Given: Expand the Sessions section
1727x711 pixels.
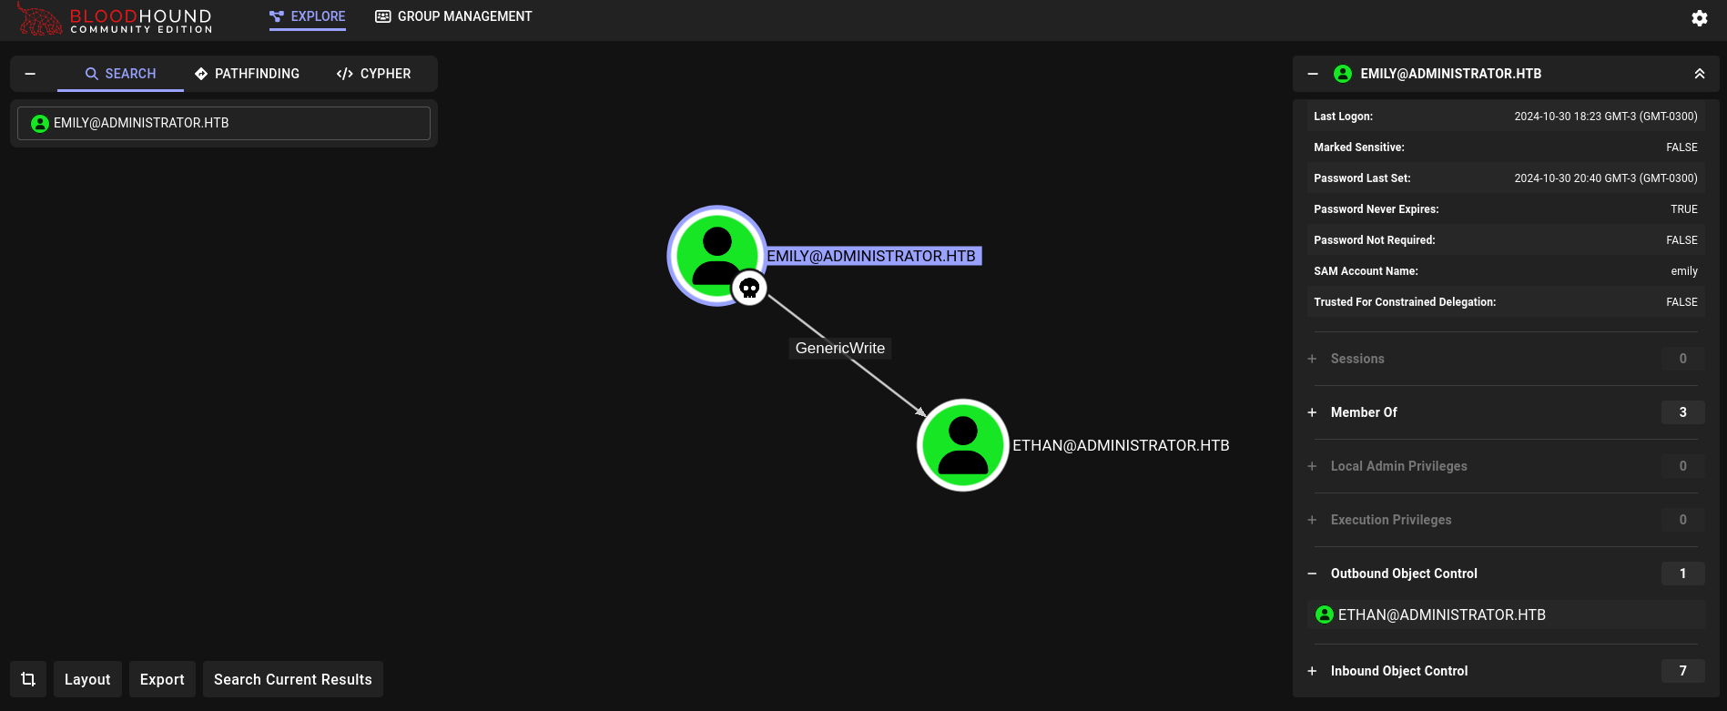Looking at the screenshot, I should click(x=1356, y=359).
